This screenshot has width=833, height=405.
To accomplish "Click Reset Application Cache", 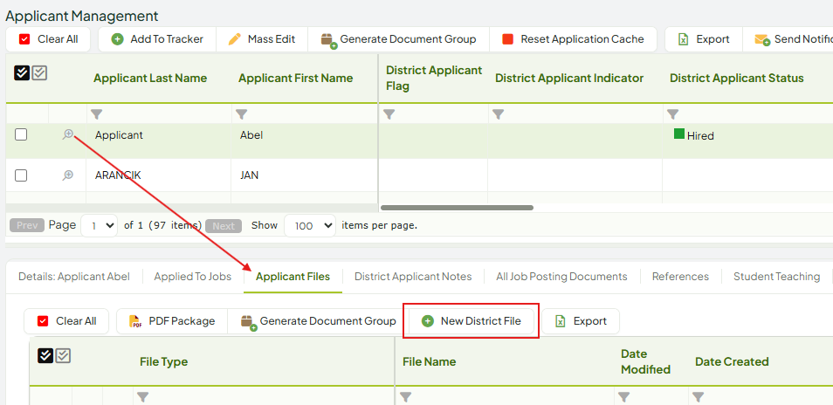I will (573, 39).
